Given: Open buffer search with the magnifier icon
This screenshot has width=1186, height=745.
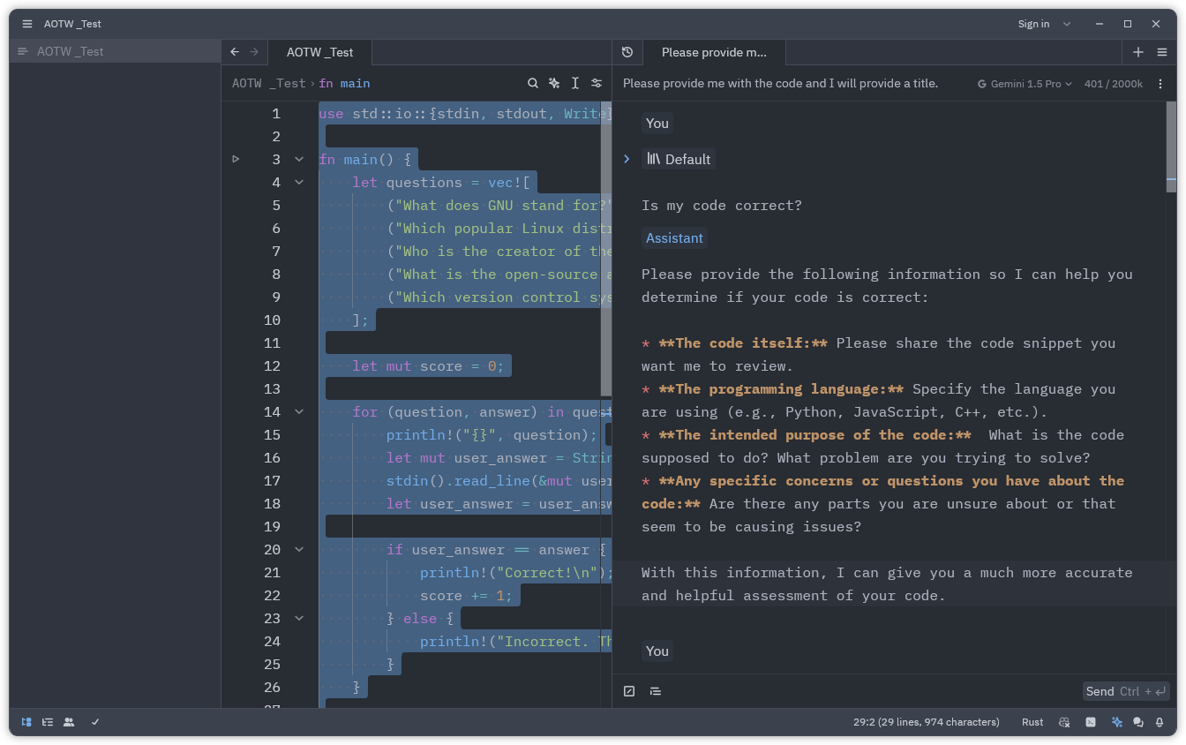Looking at the screenshot, I should coord(533,83).
